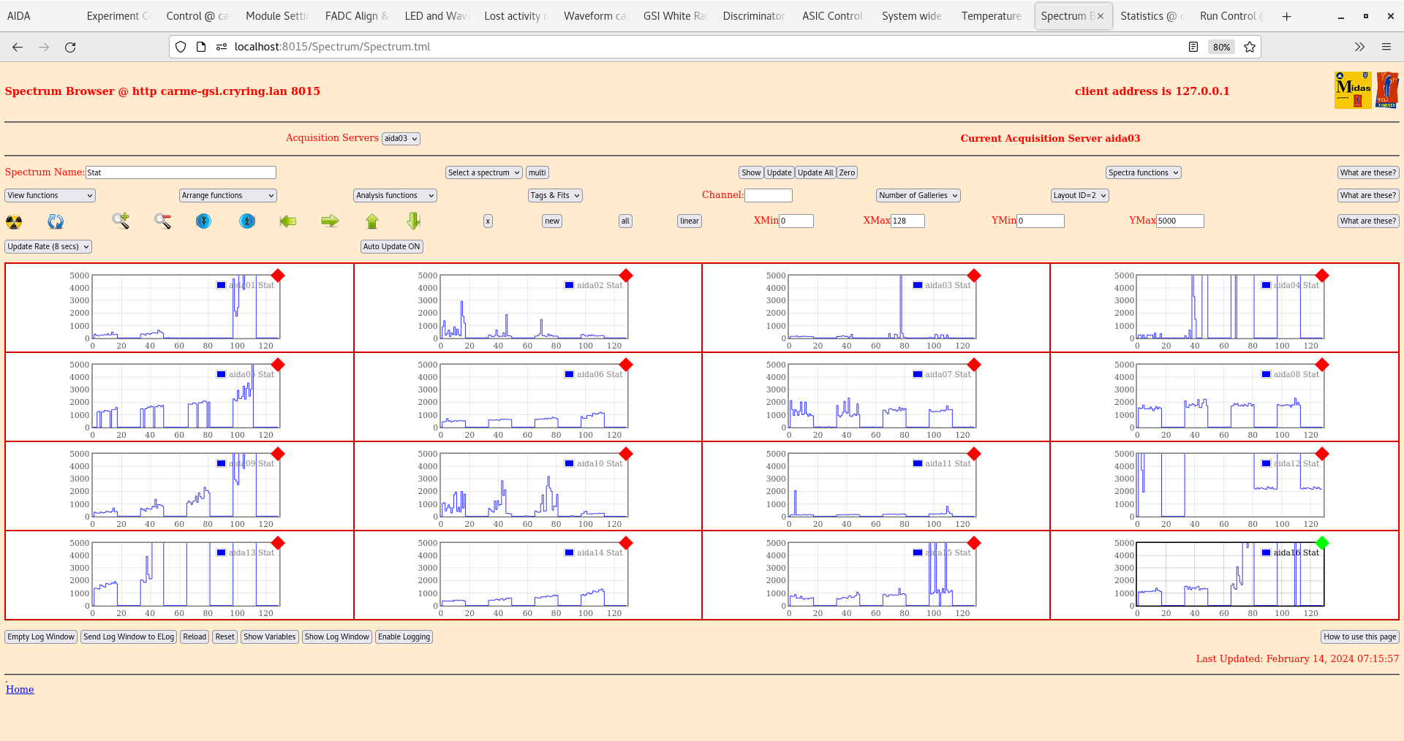Clear the XMax value input field
The image size is (1404, 741).
[x=907, y=221]
